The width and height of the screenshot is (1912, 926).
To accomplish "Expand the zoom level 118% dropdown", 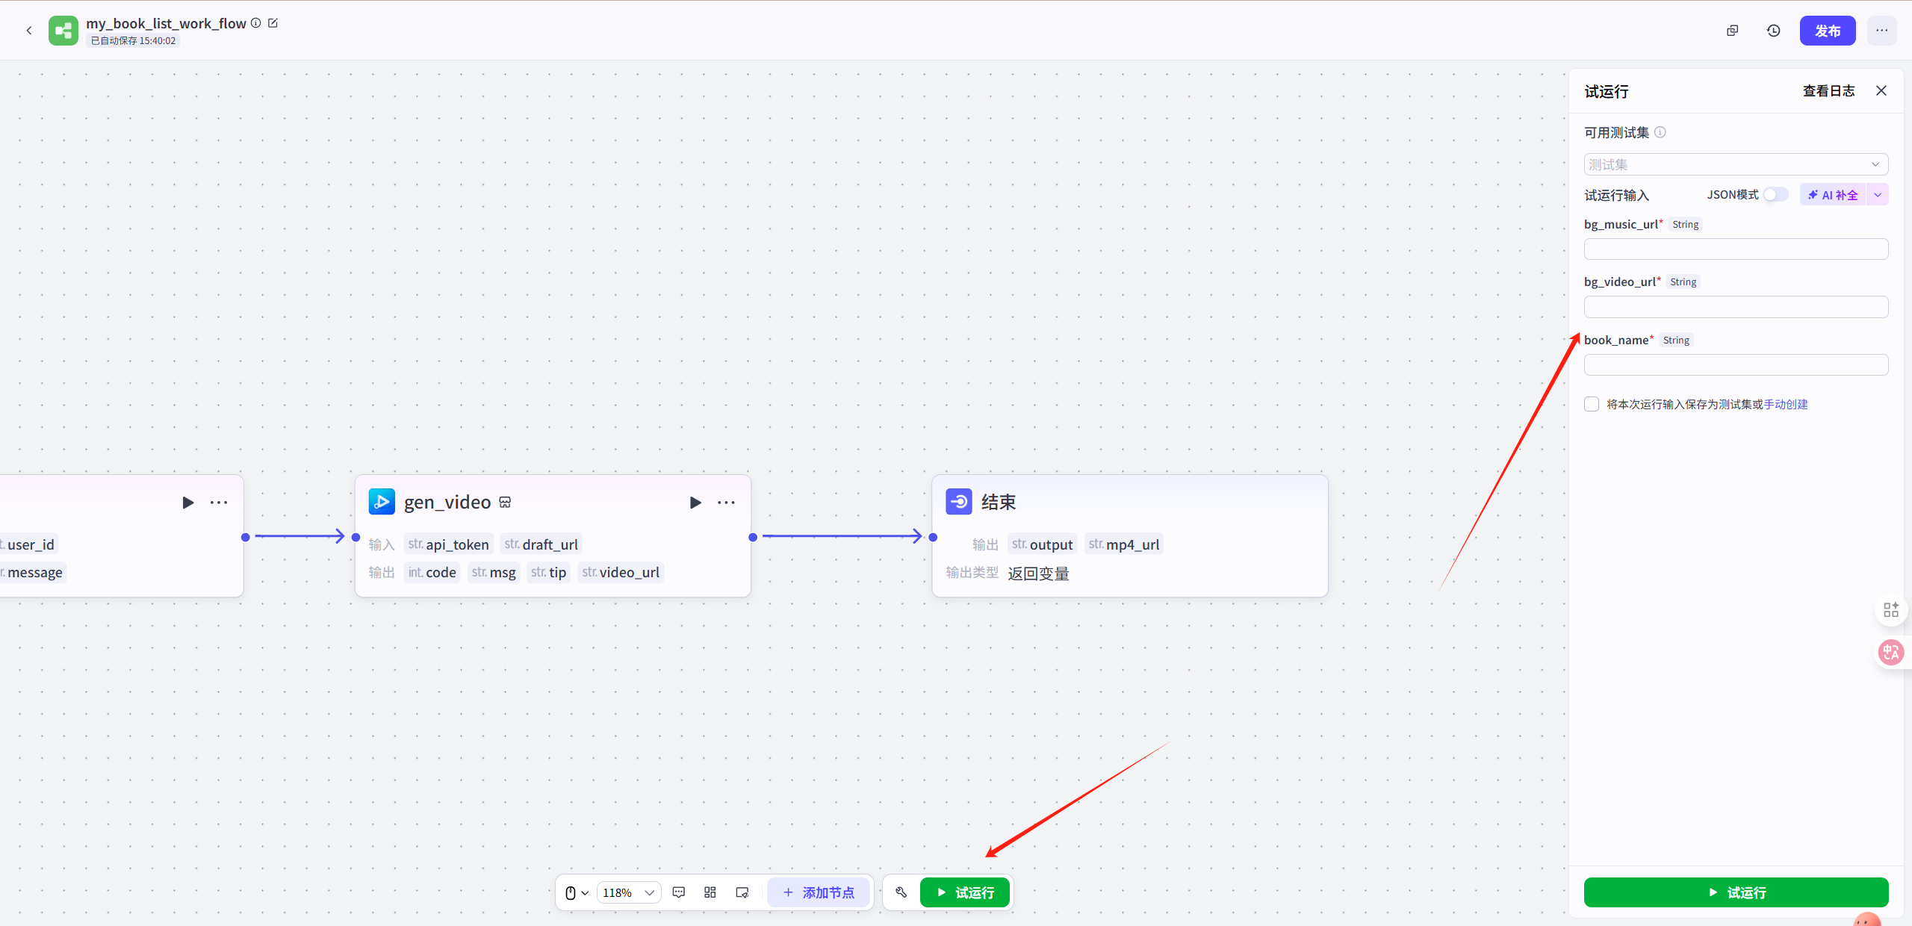I will point(629,892).
